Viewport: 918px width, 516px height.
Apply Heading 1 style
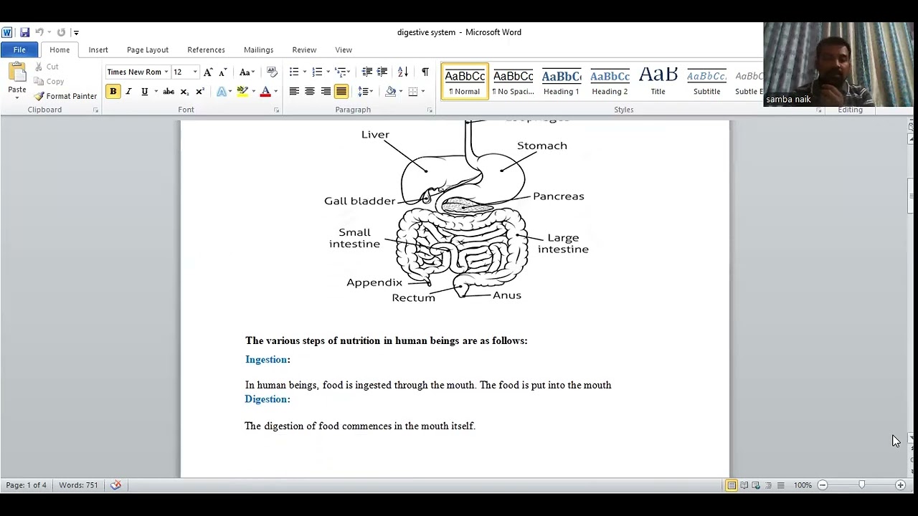tap(561, 82)
